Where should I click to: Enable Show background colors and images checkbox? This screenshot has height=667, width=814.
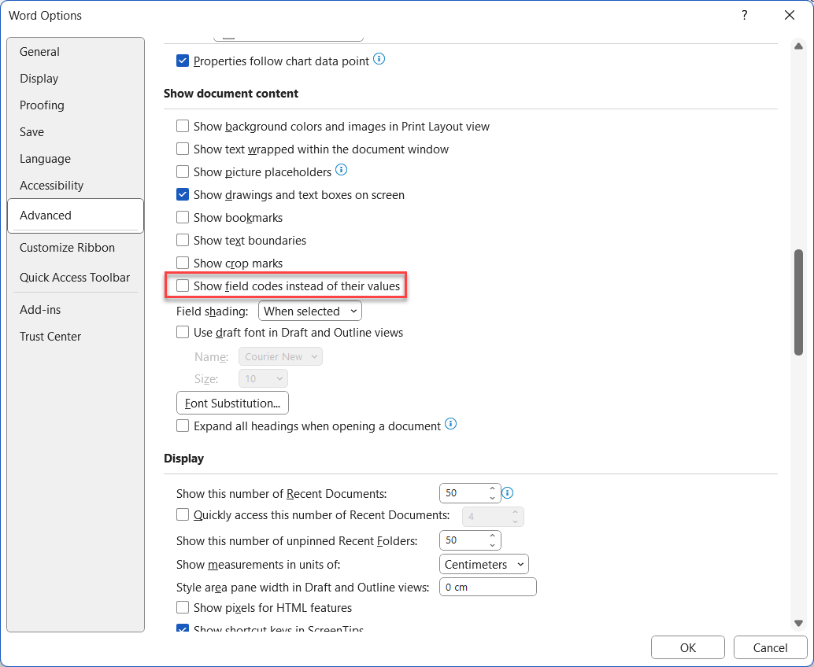183,126
